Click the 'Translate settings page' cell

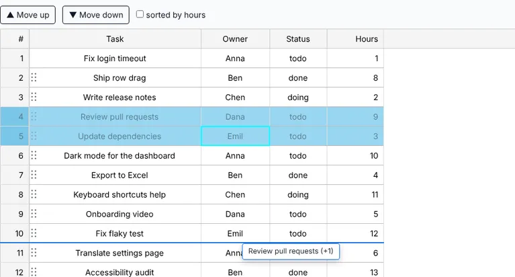click(x=115, y=253)
